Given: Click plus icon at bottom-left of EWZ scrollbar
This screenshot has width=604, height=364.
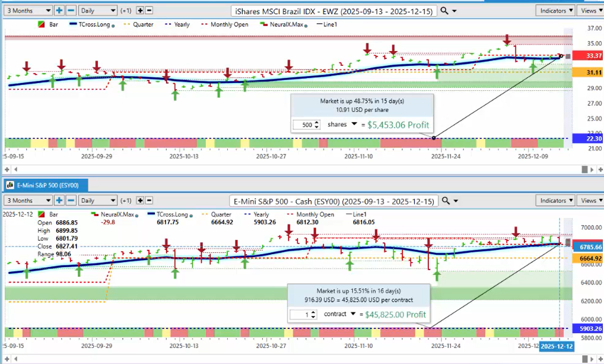Looking at the screenshot, I should click(x=7, y=169).
